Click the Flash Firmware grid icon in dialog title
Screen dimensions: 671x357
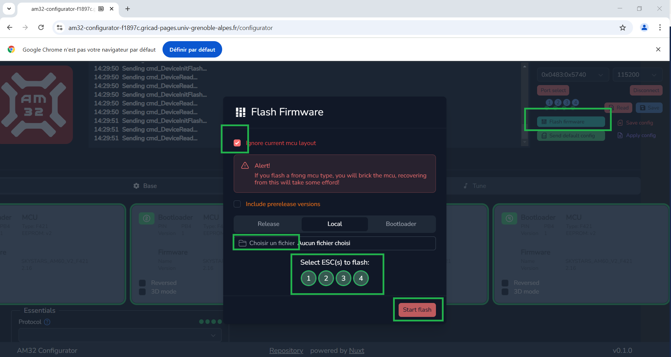pos(241,112)
